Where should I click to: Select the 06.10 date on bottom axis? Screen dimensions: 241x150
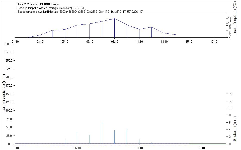pos(77,148)
